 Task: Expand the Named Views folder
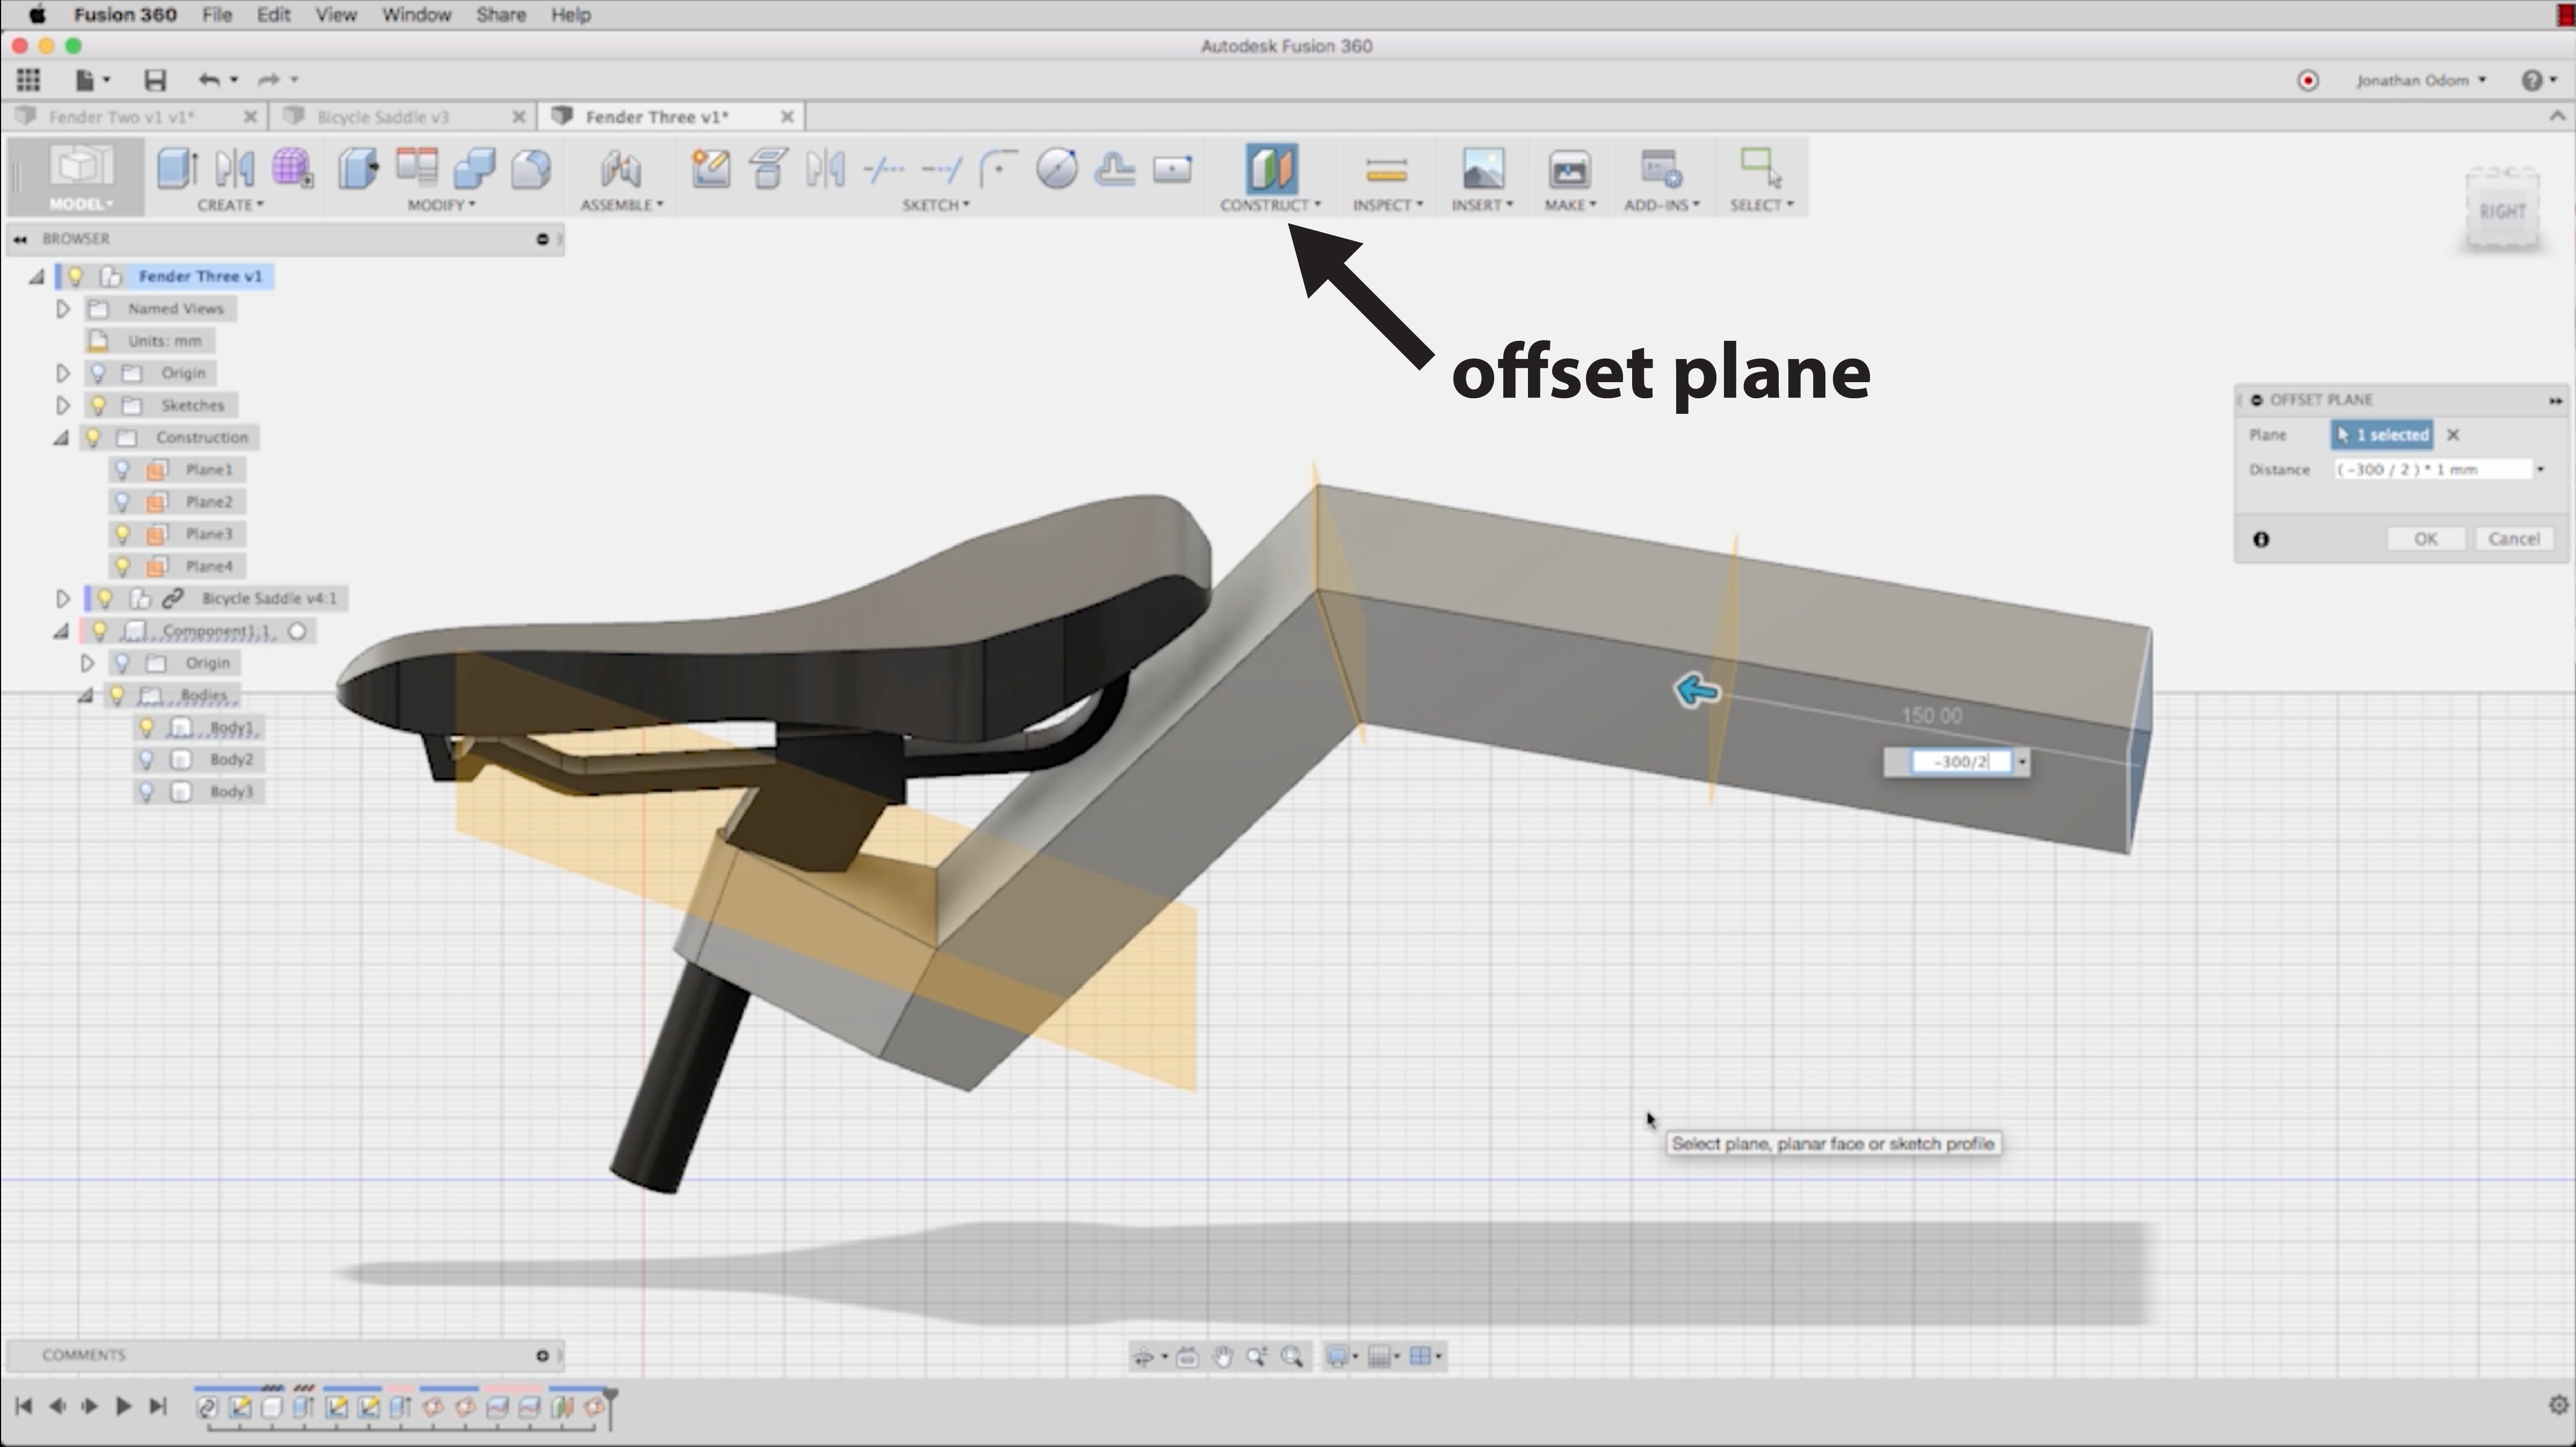63,309
